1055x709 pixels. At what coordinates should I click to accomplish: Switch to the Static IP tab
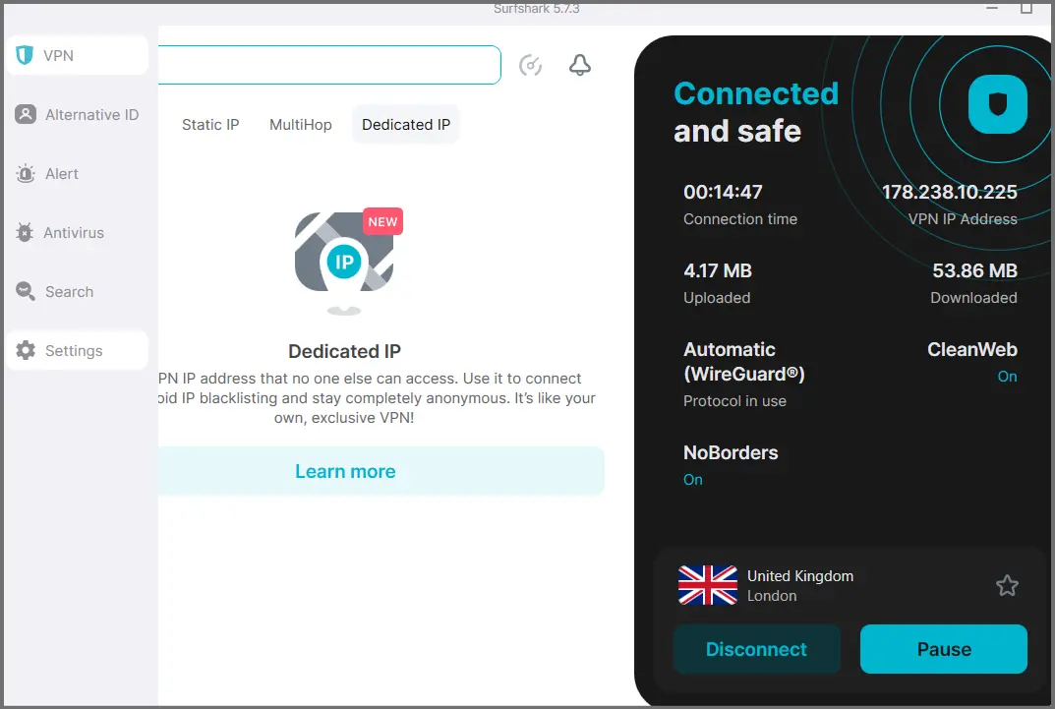[210, 125]
